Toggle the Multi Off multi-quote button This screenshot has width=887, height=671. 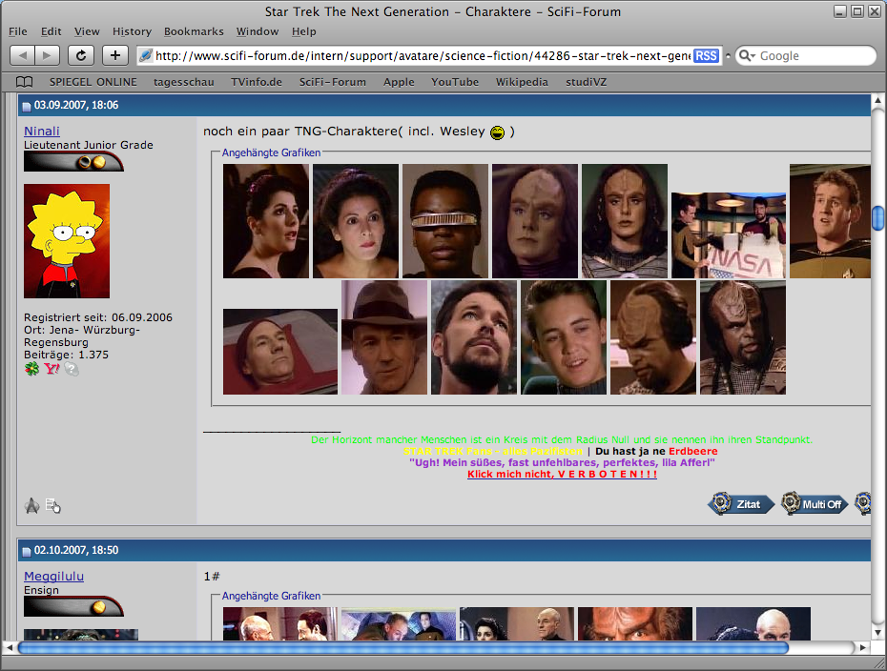[x=815, y=504]
